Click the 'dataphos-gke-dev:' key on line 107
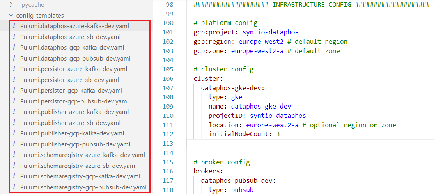 click(x=233, y=88)
